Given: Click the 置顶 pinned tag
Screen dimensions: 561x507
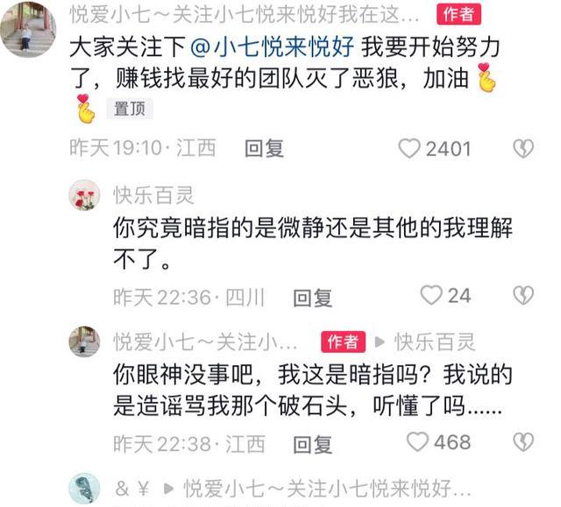Looking at the screenshot, I should pyautogui.click(x=130, y=109).
